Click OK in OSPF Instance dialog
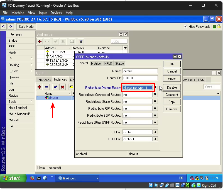This screenshot has width=223, height=190. (172, 64)
